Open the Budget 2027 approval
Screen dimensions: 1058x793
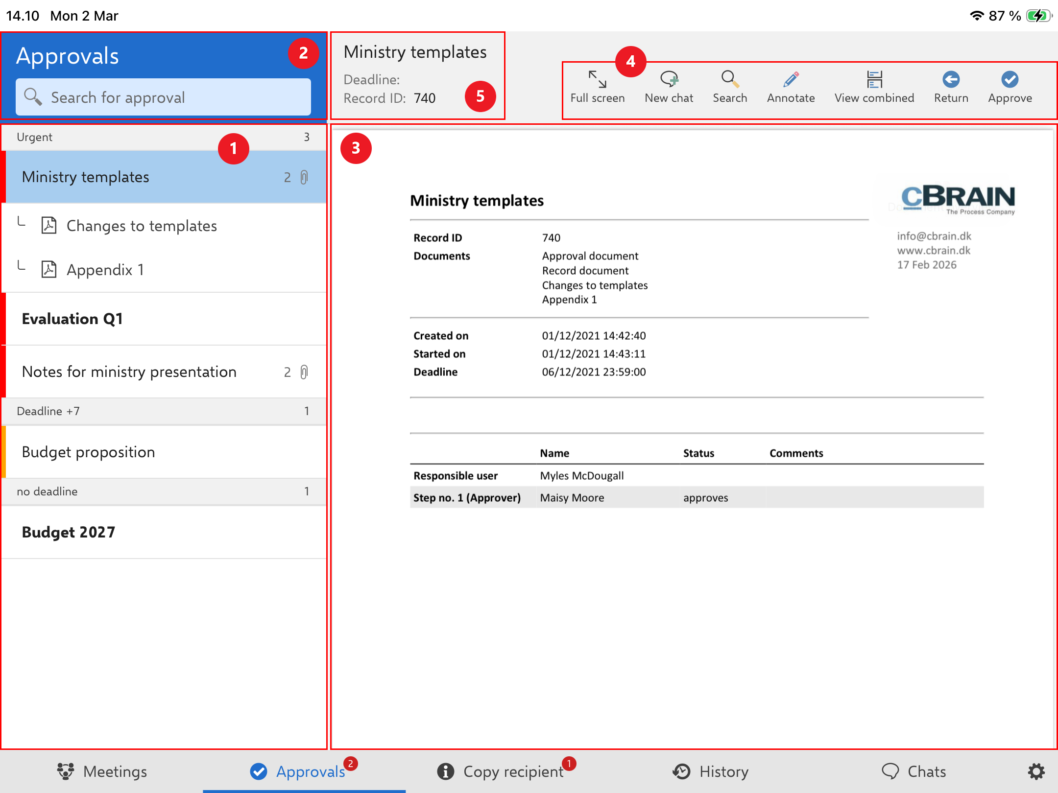point(164,532)
